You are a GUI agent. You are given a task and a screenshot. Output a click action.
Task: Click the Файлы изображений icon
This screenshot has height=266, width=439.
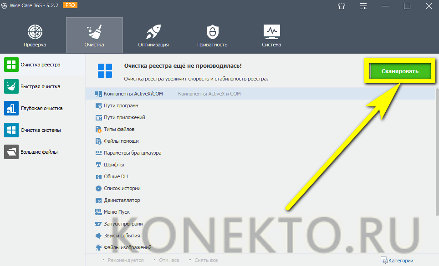coord(98,247)
